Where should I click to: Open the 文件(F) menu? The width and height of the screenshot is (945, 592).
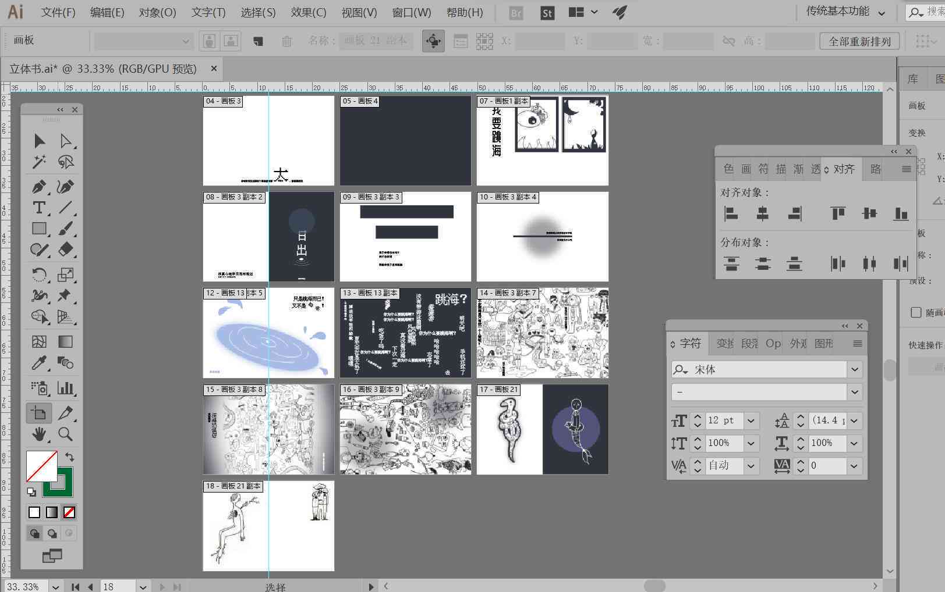pyautogui.click(x=58, y=12)
